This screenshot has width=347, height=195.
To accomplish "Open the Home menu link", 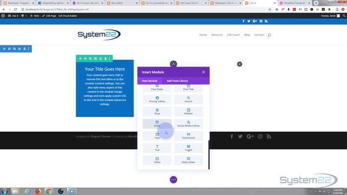I will pyautogui.click(x=203, y=35).
